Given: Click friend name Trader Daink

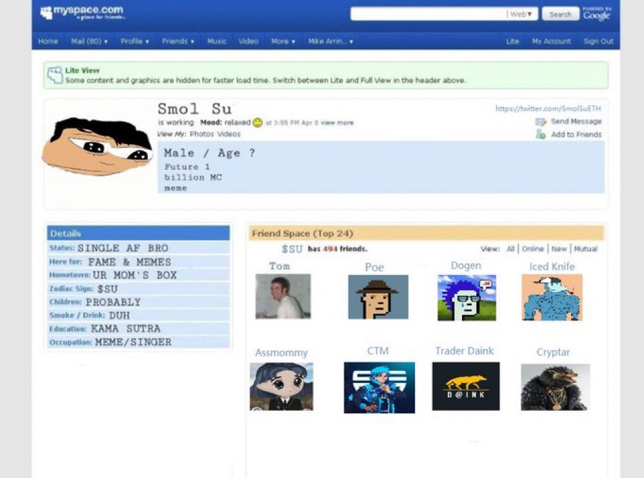Looking at the screenshot, I should tap(465, 351).
